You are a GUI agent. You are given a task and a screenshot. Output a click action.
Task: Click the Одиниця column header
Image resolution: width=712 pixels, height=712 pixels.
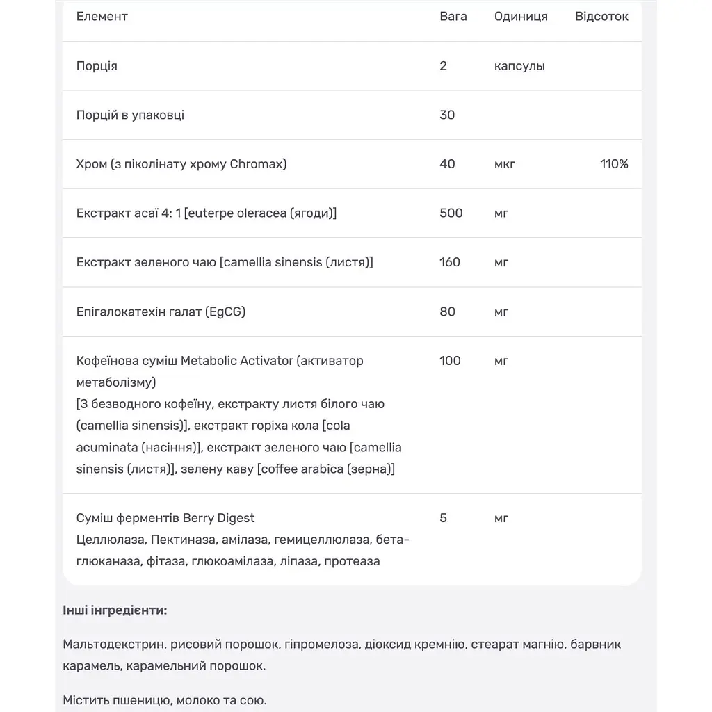[x=521, y=17]
